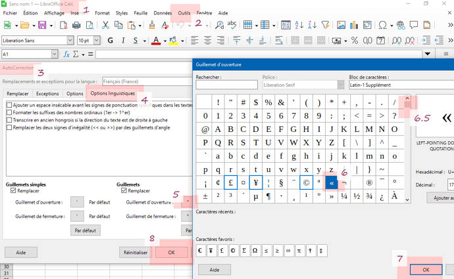
Task: Toggle bold formatting with the G button
Action: 111,40
